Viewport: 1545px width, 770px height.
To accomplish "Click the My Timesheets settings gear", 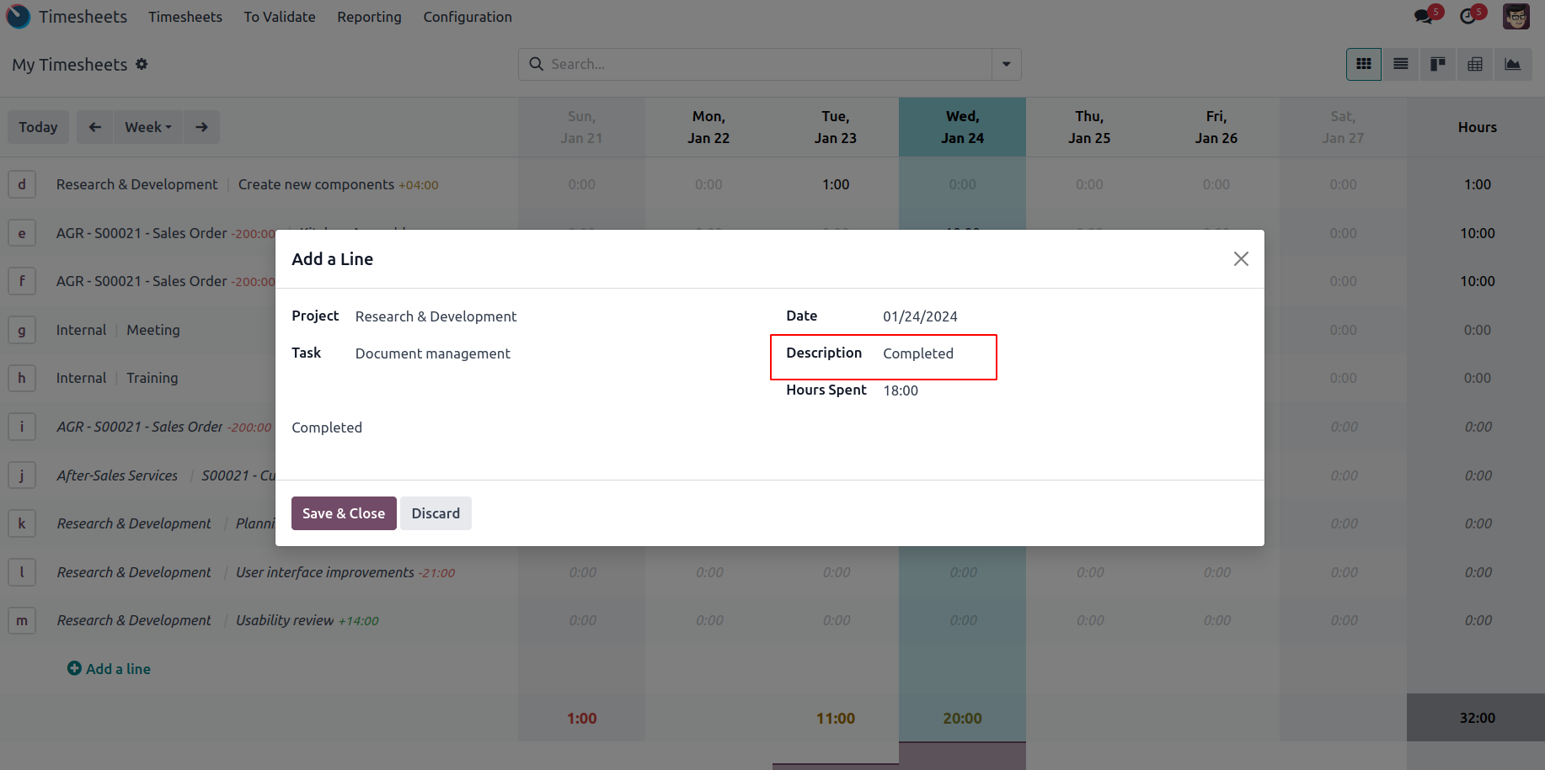I will click(142, 64).
